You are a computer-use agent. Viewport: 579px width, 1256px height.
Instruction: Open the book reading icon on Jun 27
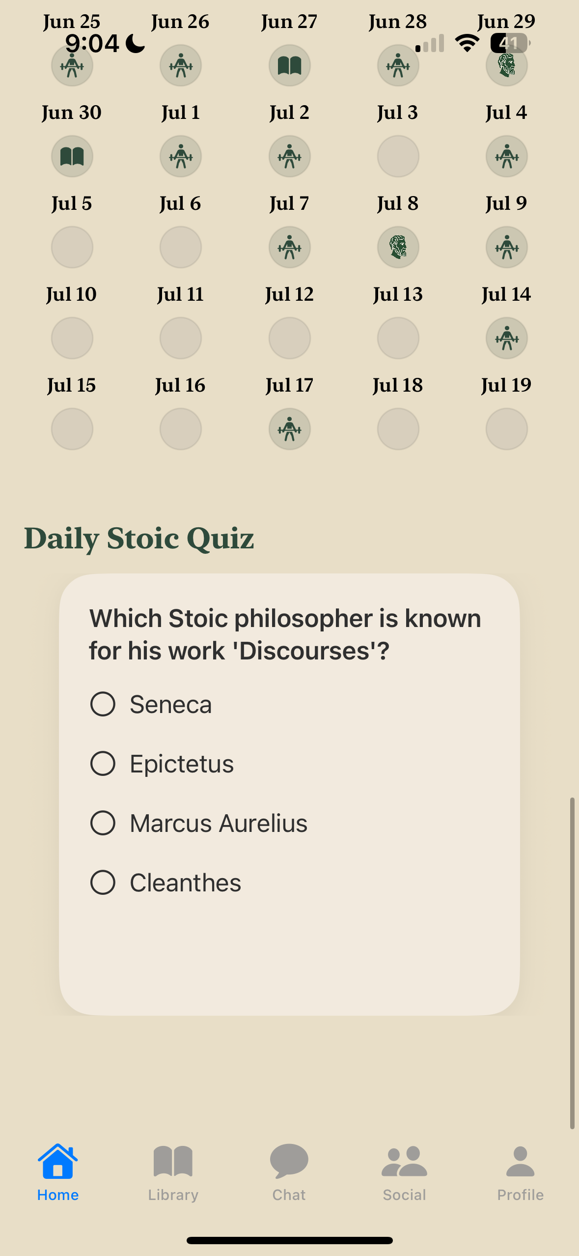click(289, 65)
